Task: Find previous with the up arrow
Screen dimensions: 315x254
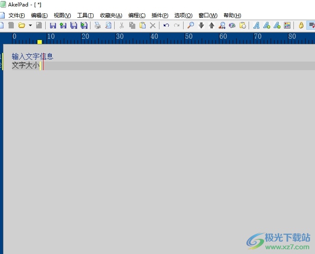Action: [212, 25]
